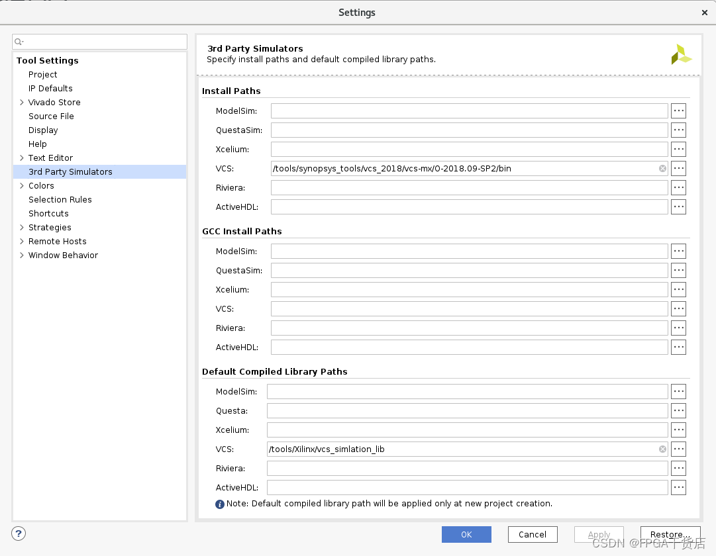The height and width of the screenshot is (556, 716).
Task: Focus the settings search field
Action: [x=99, y=42]
